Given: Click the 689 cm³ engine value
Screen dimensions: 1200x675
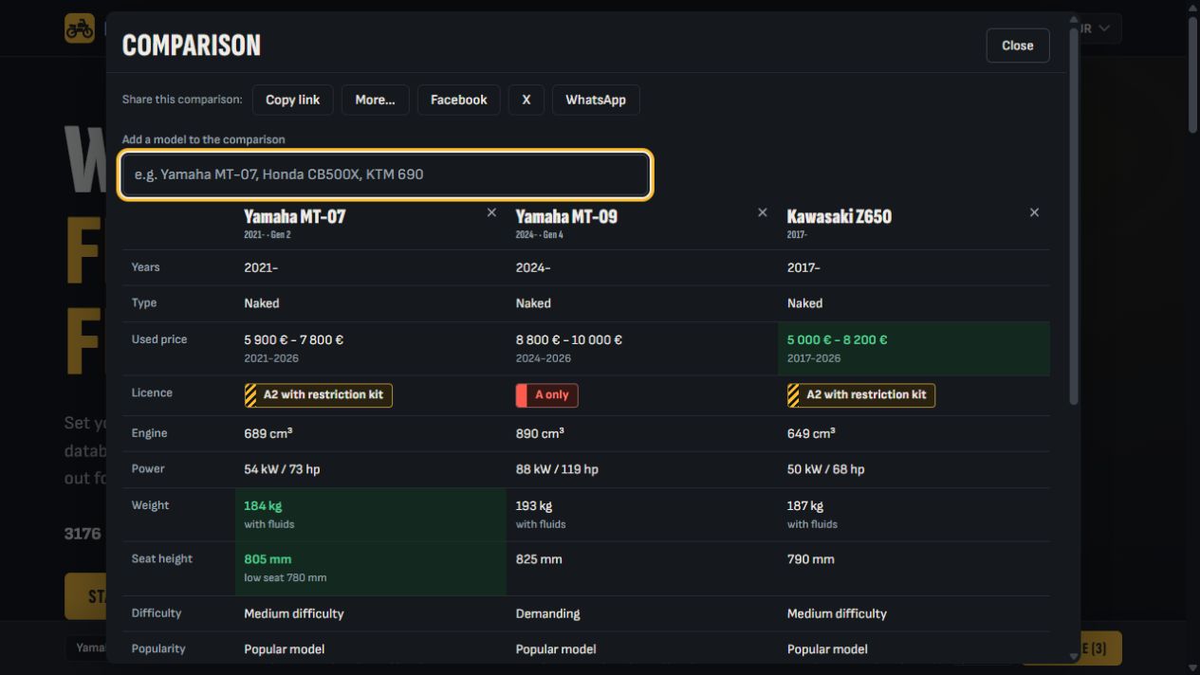Looking at the screenshot, I should click(x=268, y=433).
